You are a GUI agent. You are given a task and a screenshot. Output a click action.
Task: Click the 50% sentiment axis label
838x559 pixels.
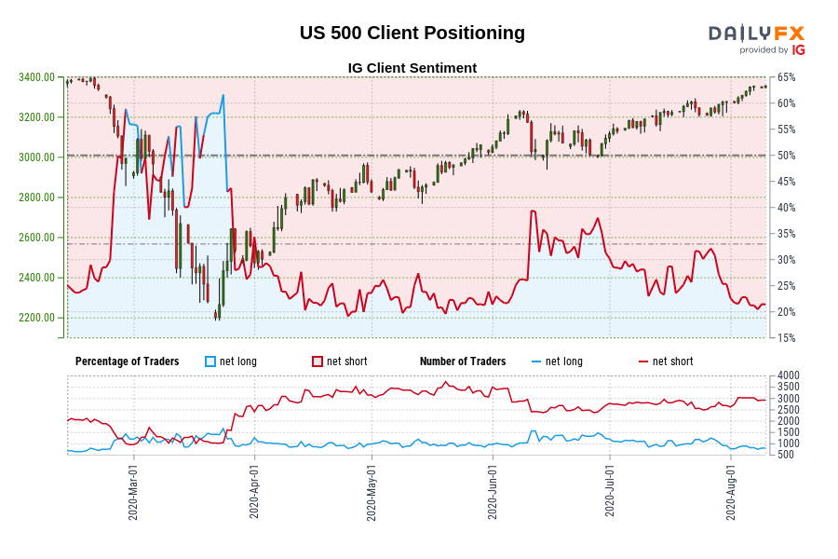pyautogui.click(x=786, y=156)
